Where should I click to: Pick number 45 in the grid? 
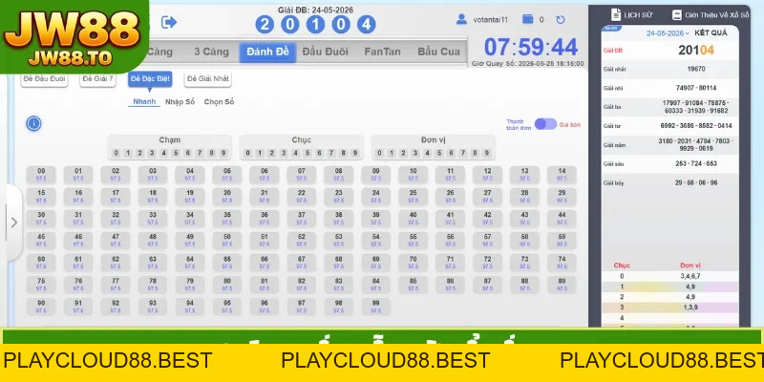pyautogui.click(x=41, y=241)
